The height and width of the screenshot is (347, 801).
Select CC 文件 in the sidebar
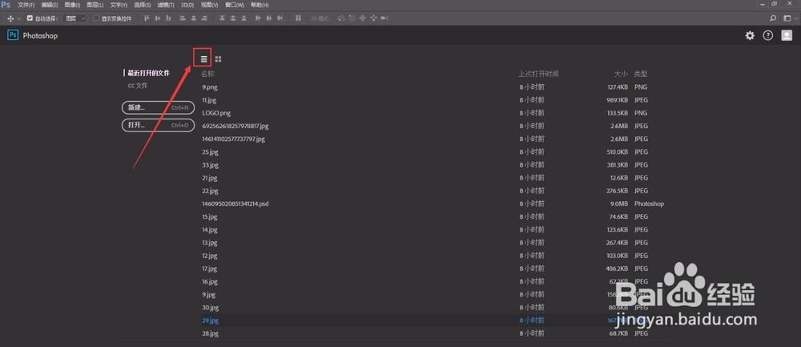coord(138,86)
